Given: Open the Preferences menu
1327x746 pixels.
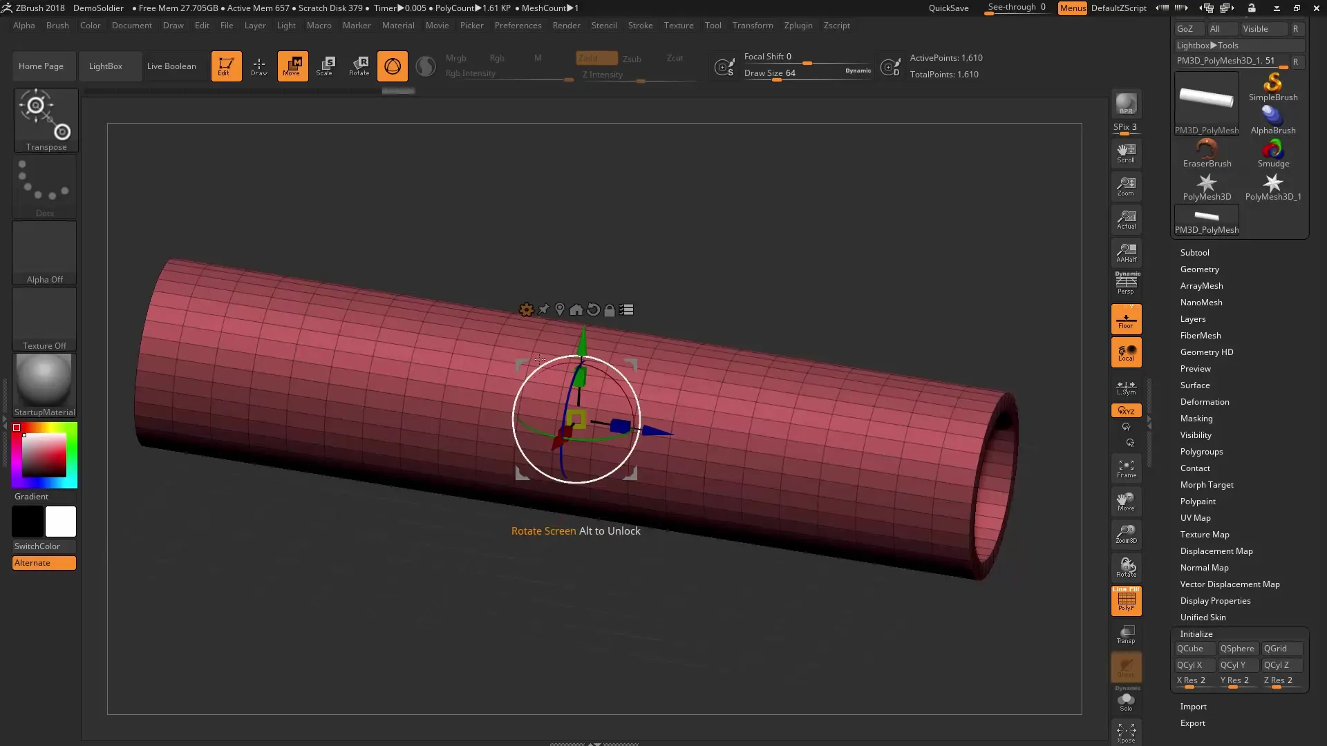Looking at the screenshot, I should click(x=518, y=26).
